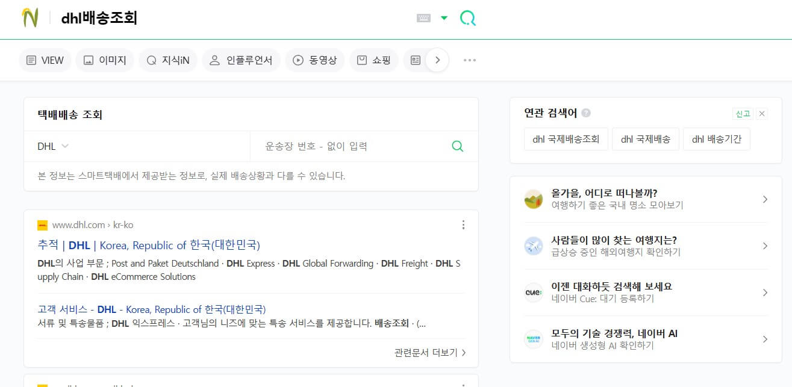The image size is (792, 387).
Task: Switch to the 쇼핑 tab
Action: [x=373, y=60]
